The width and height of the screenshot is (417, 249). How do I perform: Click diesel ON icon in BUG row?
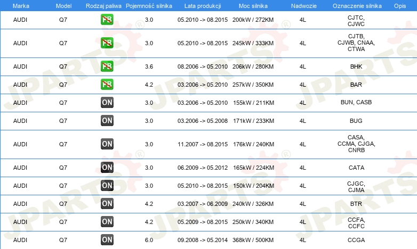pyautogui.click(x=107, y=120)
